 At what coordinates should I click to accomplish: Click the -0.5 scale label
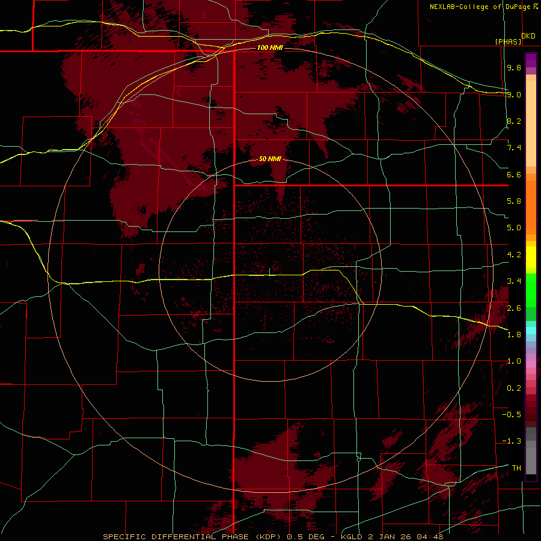tap(512, 415)
